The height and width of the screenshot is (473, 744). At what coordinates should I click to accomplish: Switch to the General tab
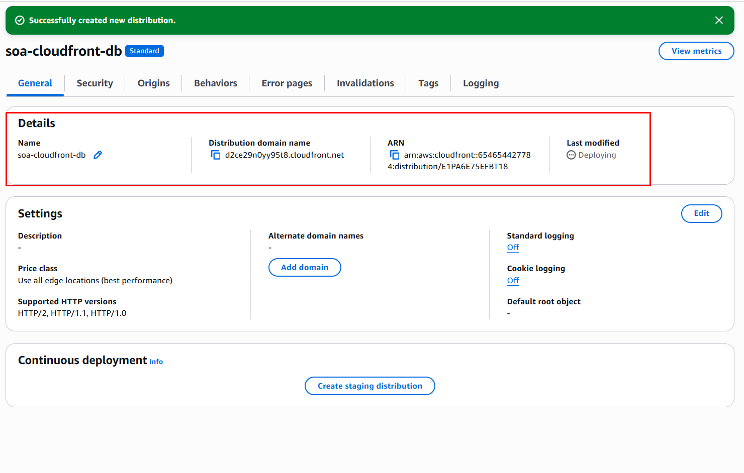click(x=35, y=83)
